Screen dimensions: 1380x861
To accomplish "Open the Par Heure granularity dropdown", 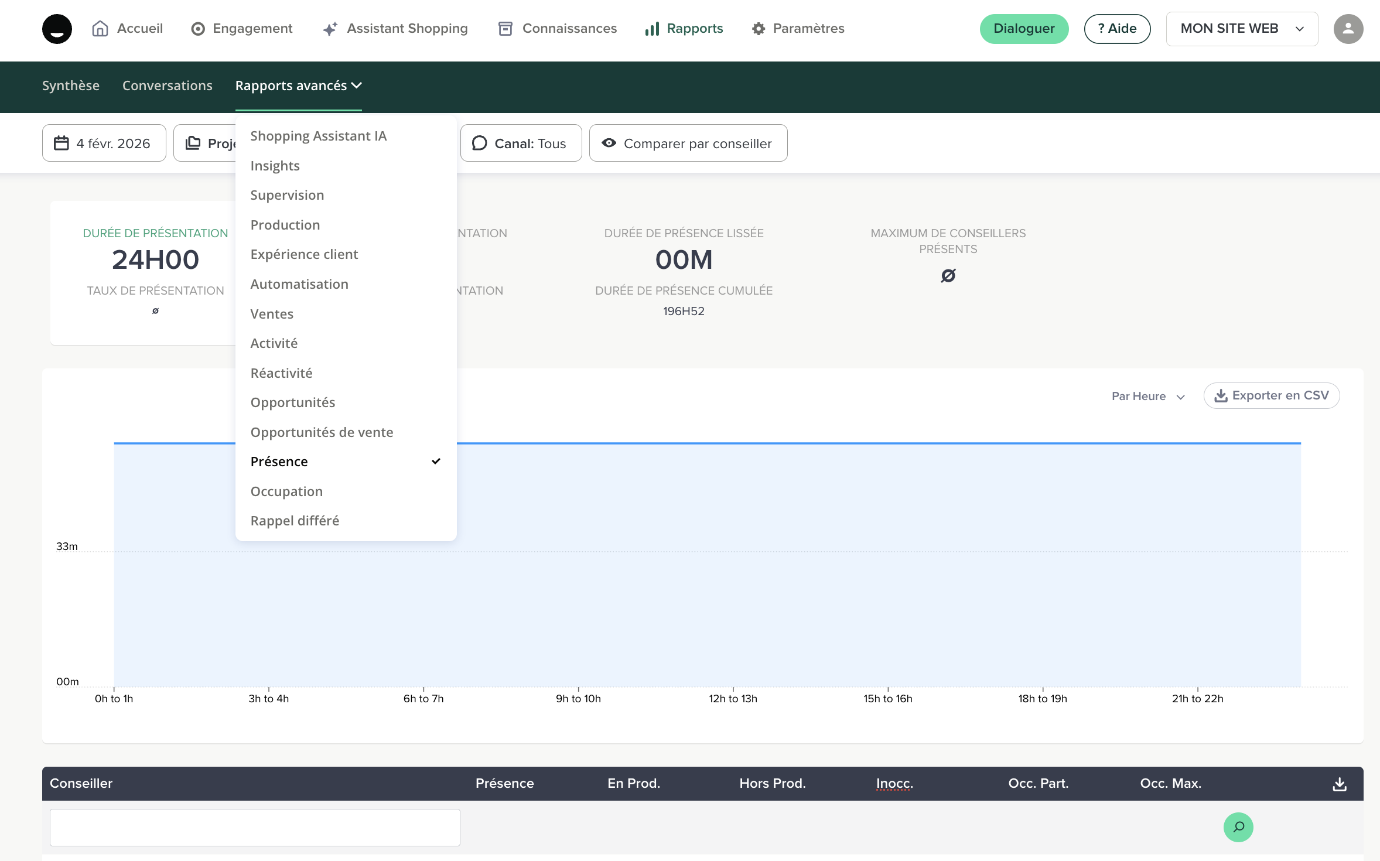I will (1147, 397).
